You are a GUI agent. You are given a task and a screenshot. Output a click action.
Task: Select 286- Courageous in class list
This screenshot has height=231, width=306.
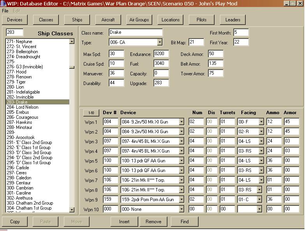click(37, 117)
